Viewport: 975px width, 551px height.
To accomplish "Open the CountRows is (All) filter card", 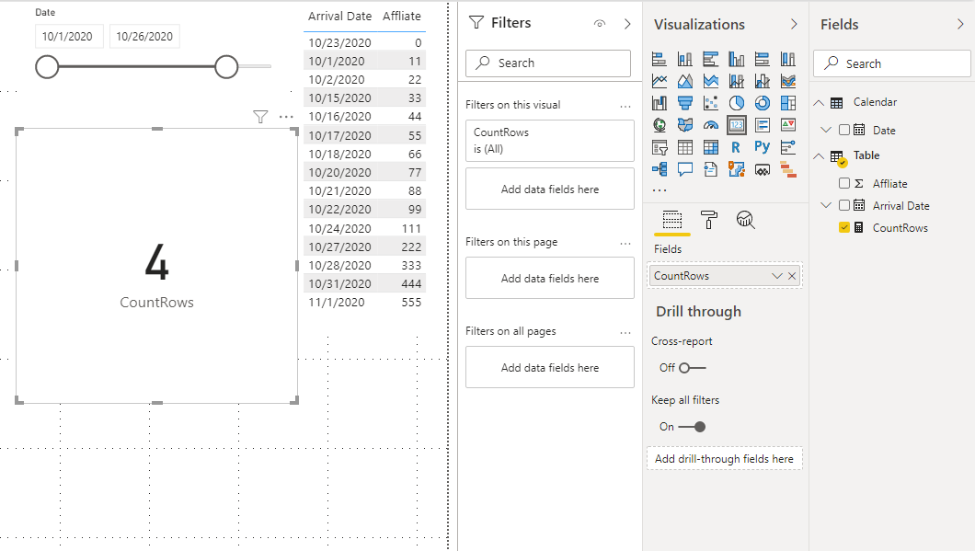I will click(550, 141).
